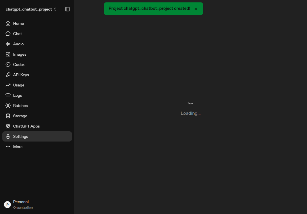Click the API Keys key icon
The image size is (307, 214).
coord(8,75)
